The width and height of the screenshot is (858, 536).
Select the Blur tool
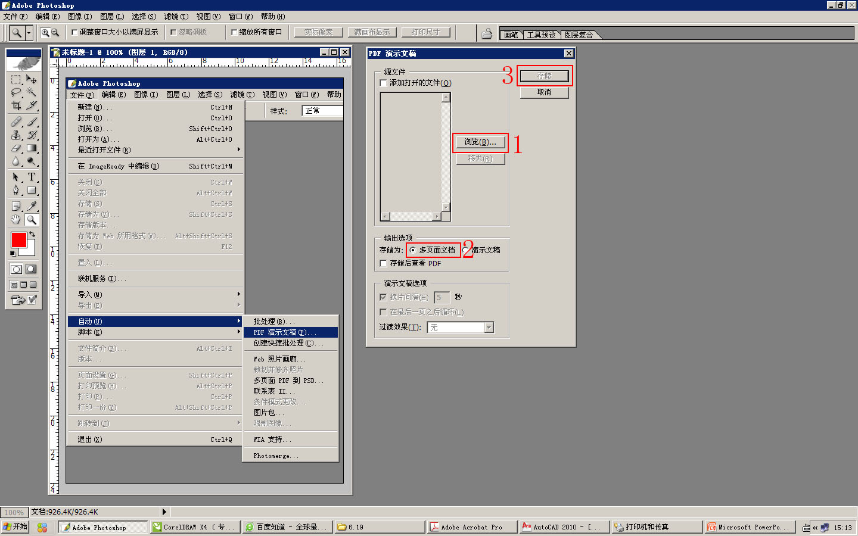click(16, 161)
